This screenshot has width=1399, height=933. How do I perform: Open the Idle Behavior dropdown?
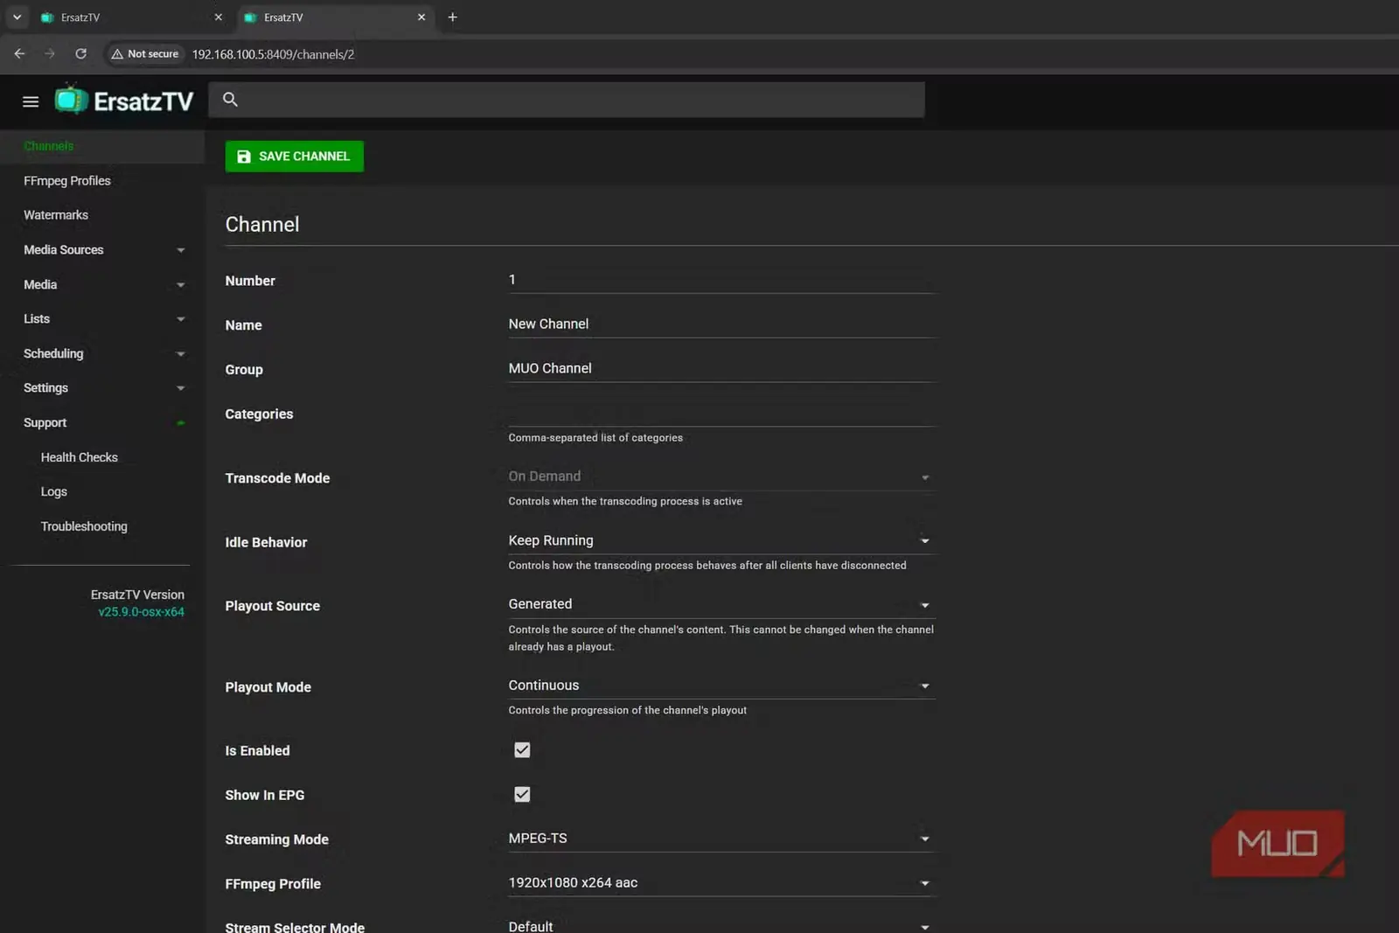[x=721, y=541]
